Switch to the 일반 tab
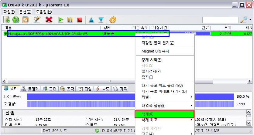 tap(11, 89)
